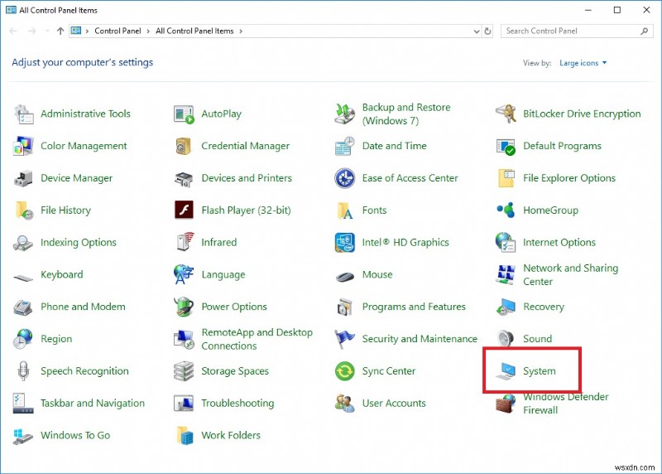Open the Security and Maintenance link
This screenshot has width=662, height=474.
[420, 339]
